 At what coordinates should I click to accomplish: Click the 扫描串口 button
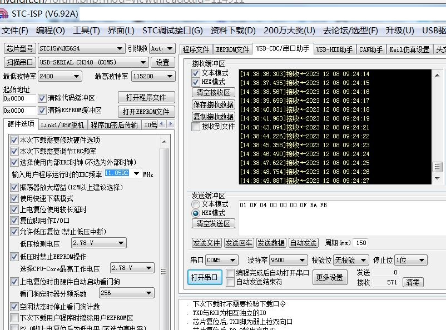click(x=19, y=62)
